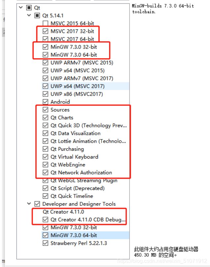
Task: Uncheck the Qt Charts checkbox
Action: tap(45, 118)
